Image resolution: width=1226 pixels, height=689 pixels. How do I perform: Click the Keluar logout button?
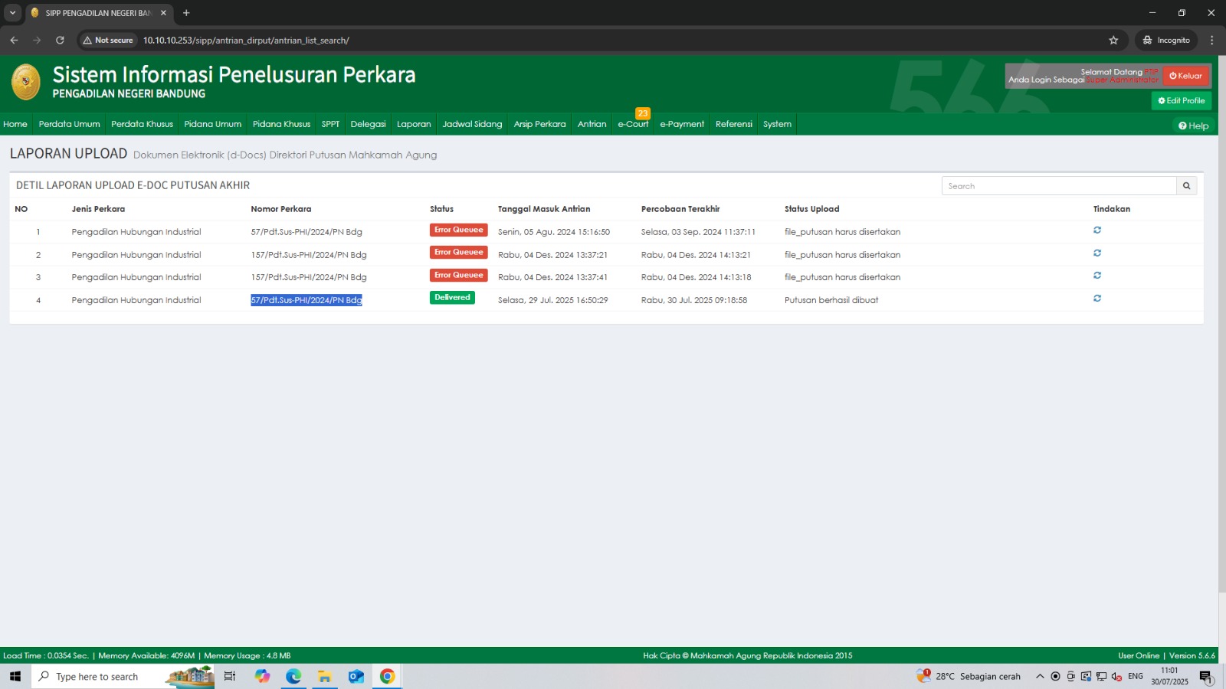tap(1185, 76)
